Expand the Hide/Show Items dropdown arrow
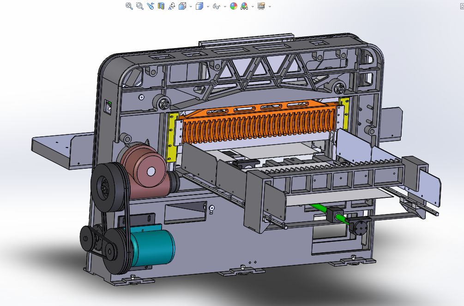The image size is (464, 306). coord(225,6)
